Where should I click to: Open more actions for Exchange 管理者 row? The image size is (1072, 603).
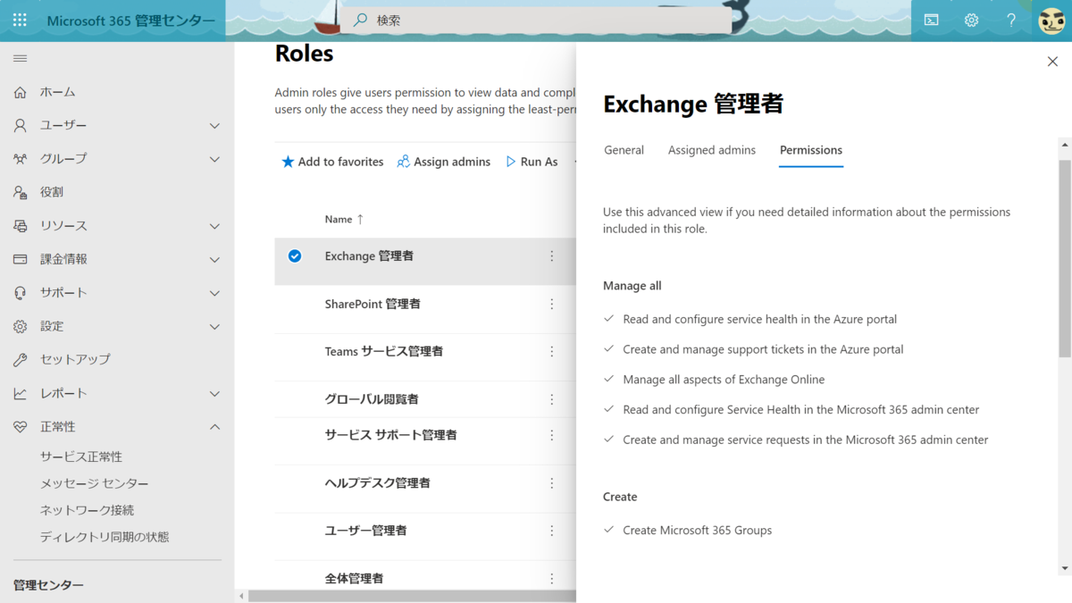pyautogui.click(x=551, y=256)
